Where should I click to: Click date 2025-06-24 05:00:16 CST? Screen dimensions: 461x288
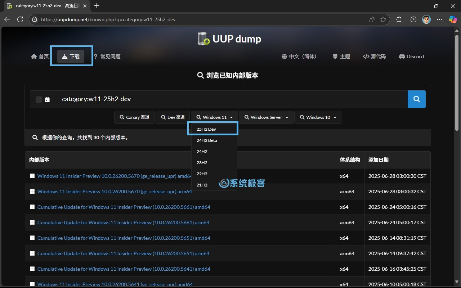click(x=397, y=207)
